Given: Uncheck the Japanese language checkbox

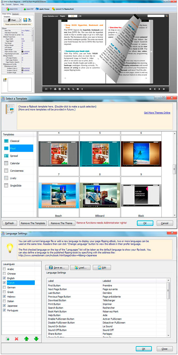Looking at the screenshot, I should [x=4, y=306].
